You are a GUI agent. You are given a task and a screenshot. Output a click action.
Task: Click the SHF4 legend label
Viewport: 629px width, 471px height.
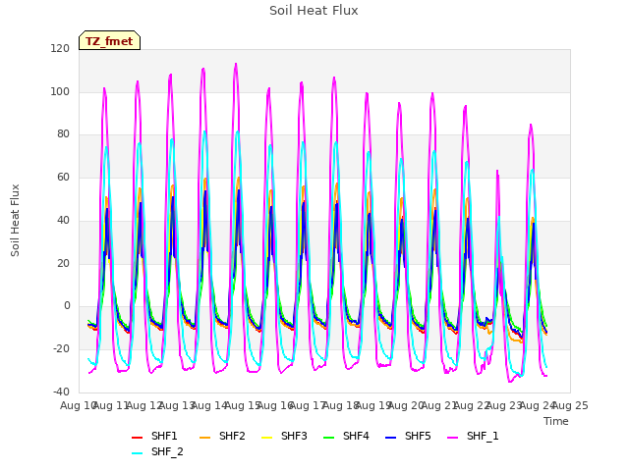356,436
